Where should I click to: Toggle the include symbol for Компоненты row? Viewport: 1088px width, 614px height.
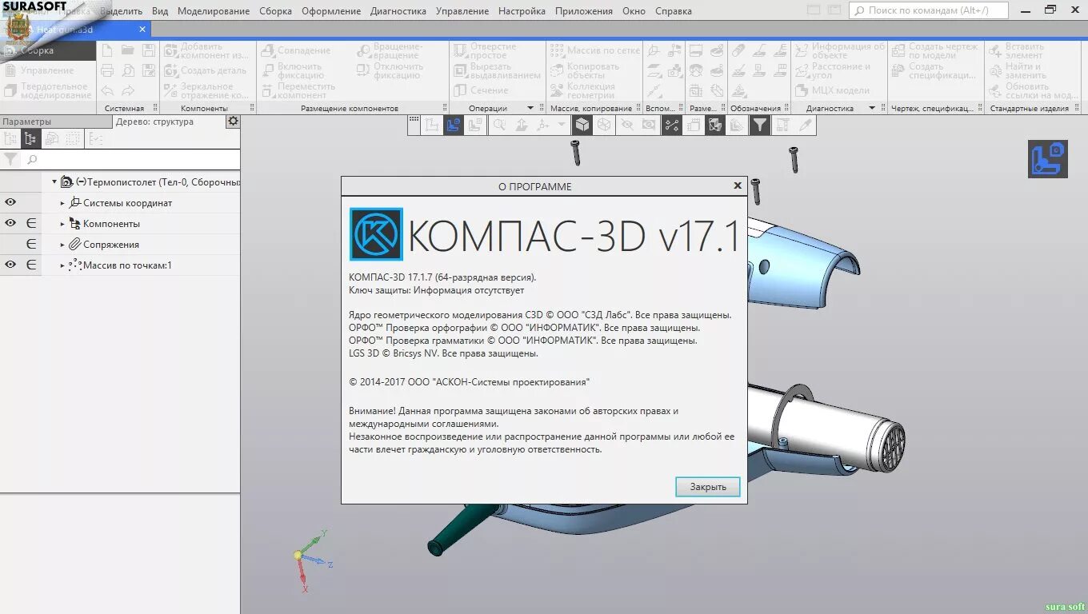pos(31,224)
